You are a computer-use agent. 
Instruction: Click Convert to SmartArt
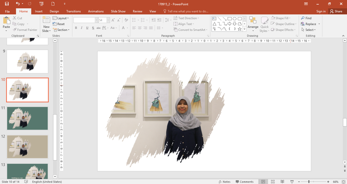click(190, 30)
